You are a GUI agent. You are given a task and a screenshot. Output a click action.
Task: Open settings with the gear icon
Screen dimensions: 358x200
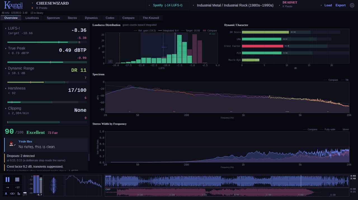[x=352, y=5]
